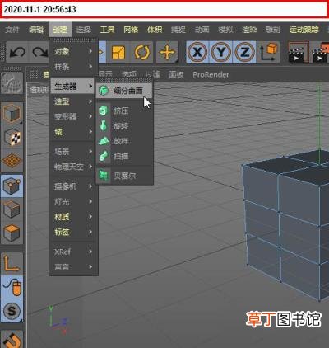The width and height of the screenshot is (329, 348).
Task: Choose 旋转 lathe generator
Action: click(124, 126)
